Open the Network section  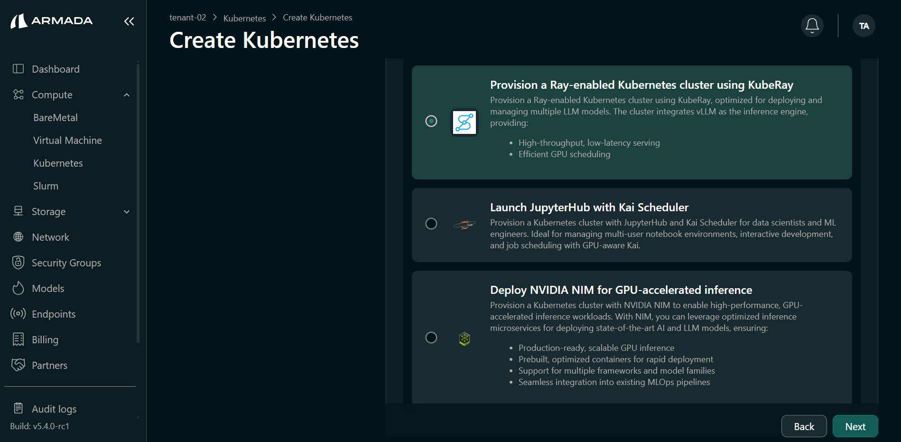(50, 237)
